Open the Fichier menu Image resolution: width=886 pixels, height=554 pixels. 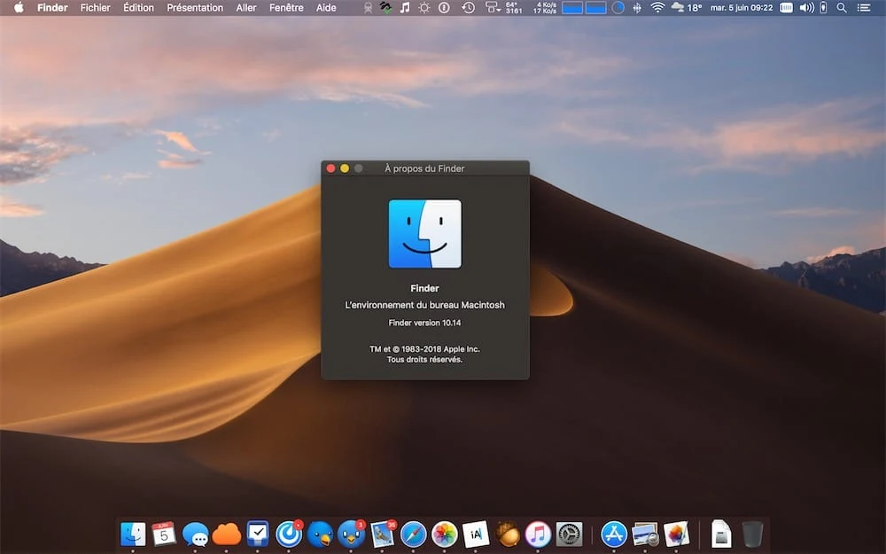[95, 8]
